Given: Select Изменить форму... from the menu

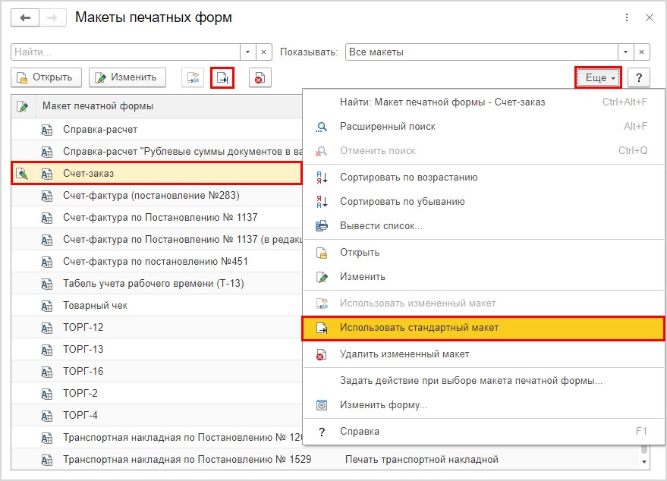Looking at the screenshot, I should click(483, 405).
